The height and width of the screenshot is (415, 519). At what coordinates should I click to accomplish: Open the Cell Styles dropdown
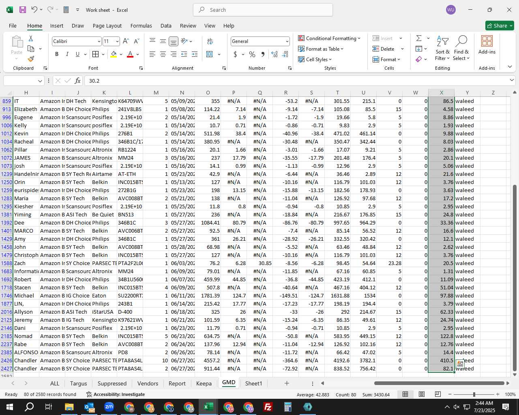(x=315, y=60)
